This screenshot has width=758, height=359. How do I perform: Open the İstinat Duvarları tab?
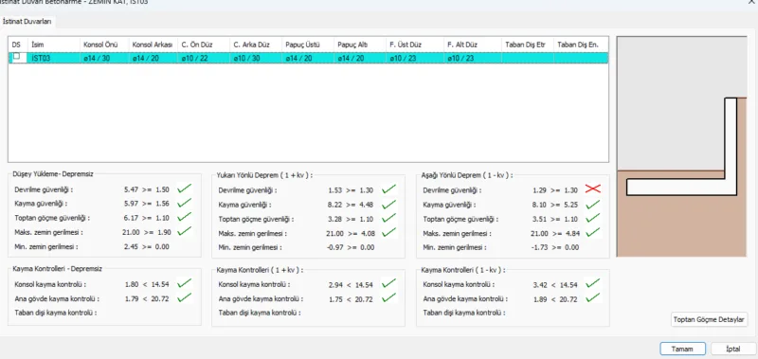[x=27, y=22]
